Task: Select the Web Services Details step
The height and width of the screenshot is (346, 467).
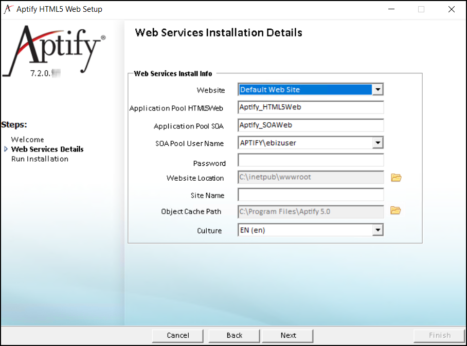Action: tap(47, 149)
